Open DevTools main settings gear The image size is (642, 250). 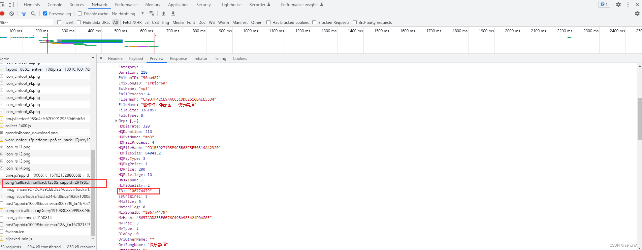[x=618, y=4]
